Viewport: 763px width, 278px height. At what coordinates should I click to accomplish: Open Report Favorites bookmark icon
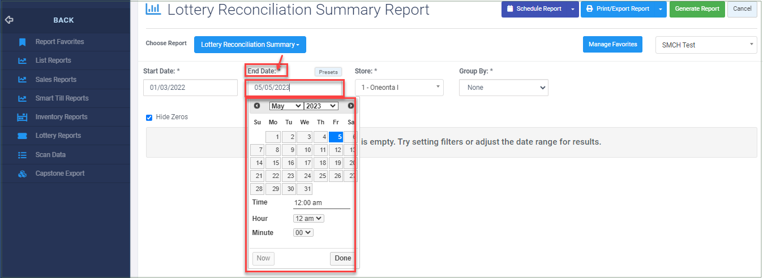[23, 42]
